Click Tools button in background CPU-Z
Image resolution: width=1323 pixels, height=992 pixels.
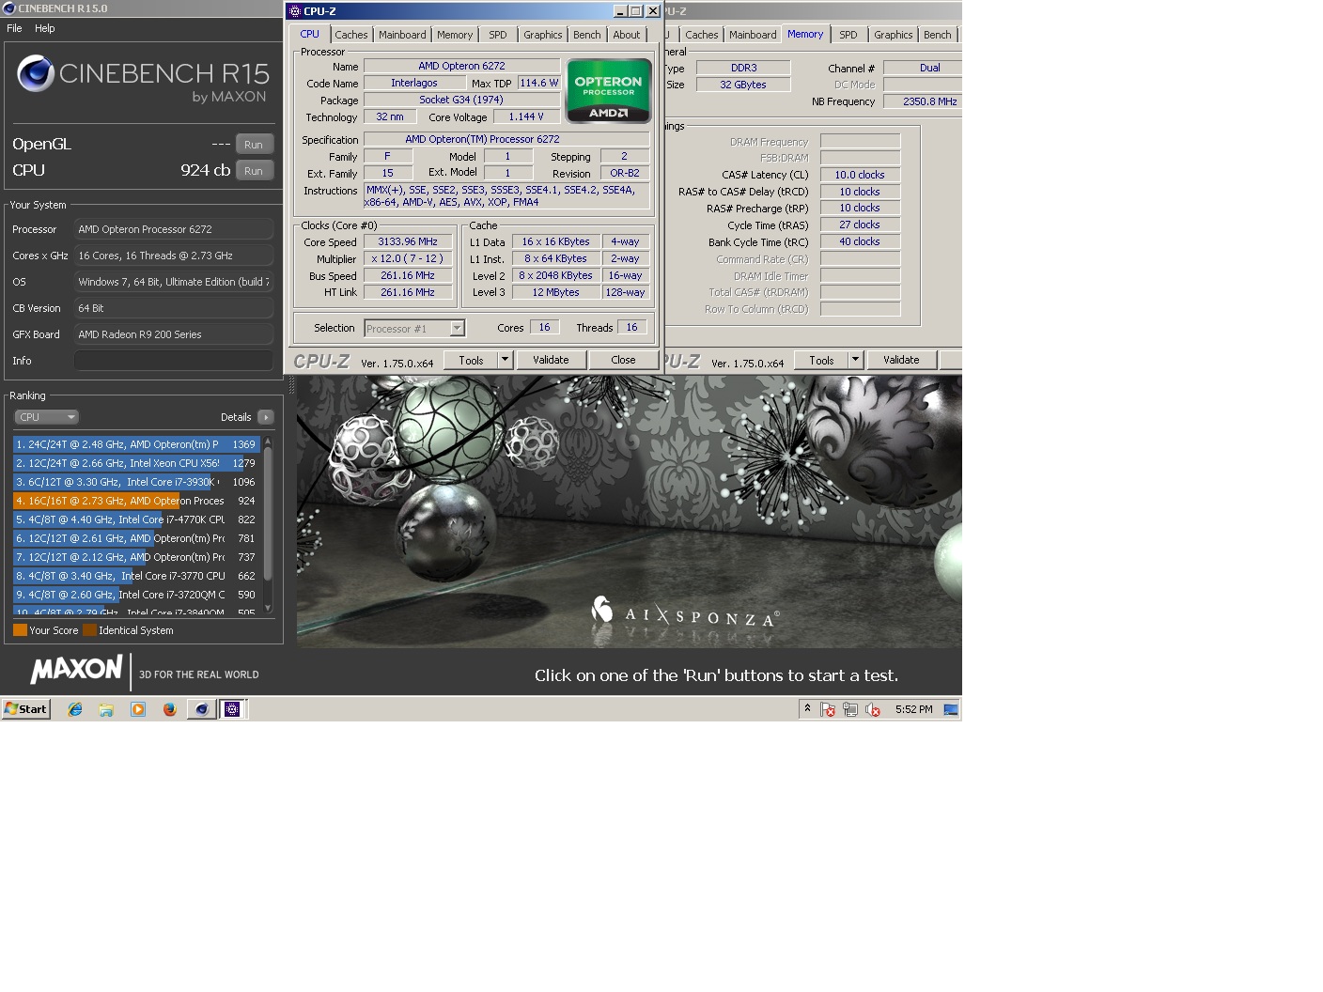[821, 360]
